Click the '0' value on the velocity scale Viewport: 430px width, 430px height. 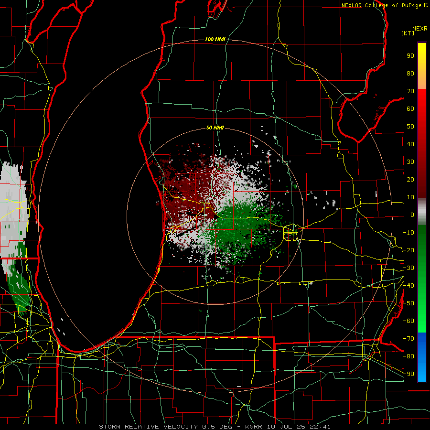pos(412,215)
